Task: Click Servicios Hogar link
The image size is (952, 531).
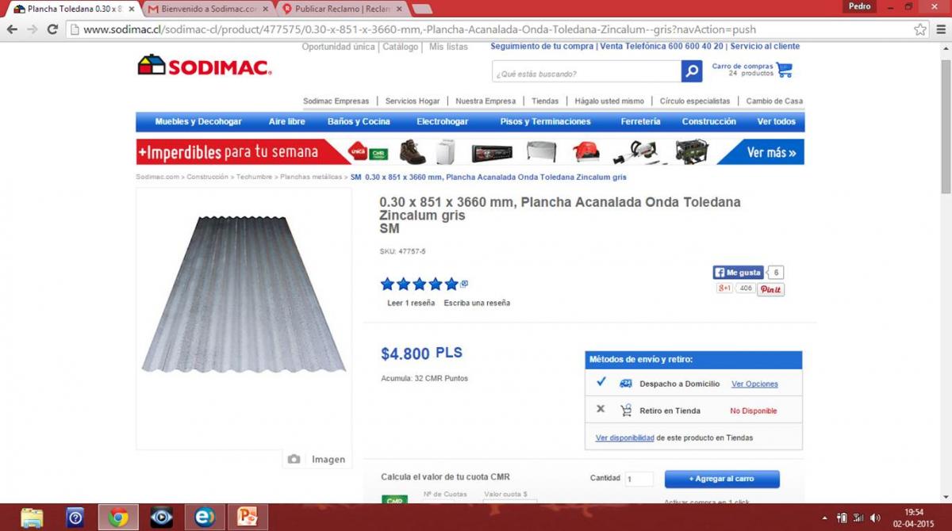Action: (413, 101)
